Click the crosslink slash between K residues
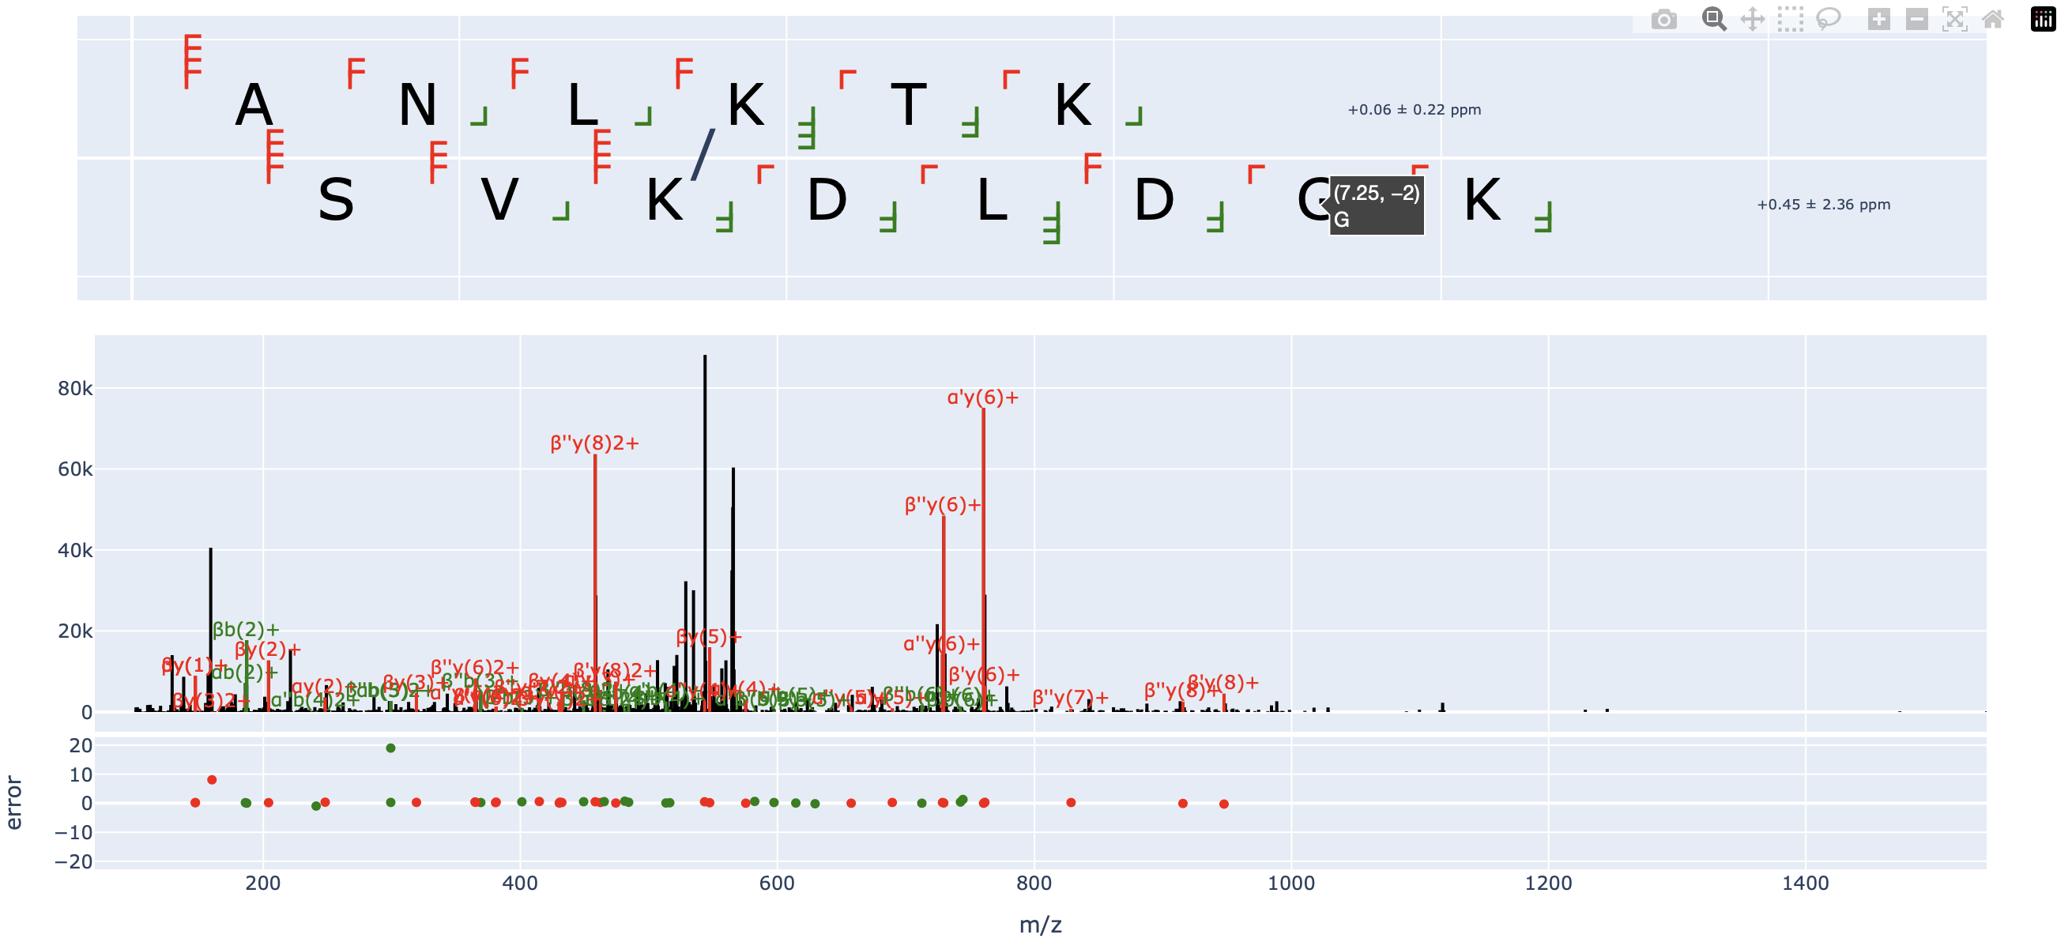This screenshot has width=2072, height=942. (x=703, y=154)
